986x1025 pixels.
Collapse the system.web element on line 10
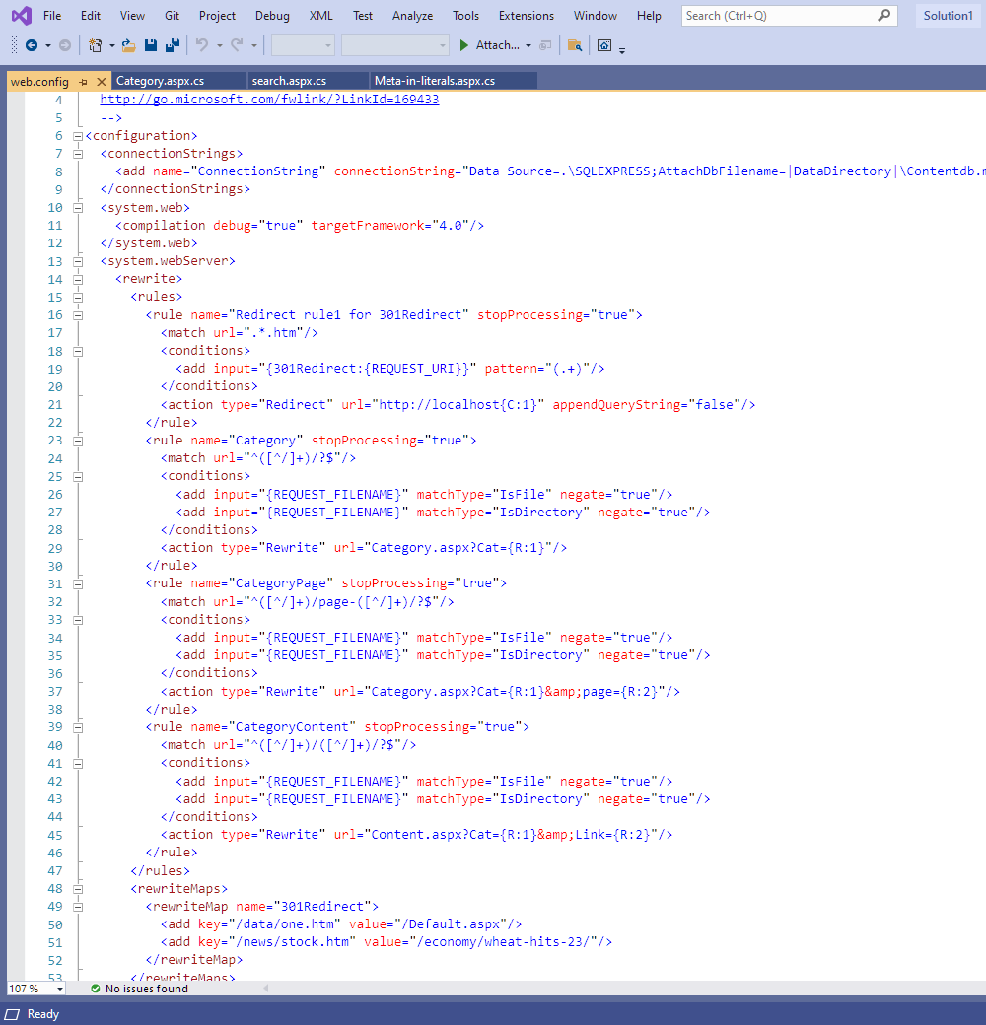click(x=78, y=208)
